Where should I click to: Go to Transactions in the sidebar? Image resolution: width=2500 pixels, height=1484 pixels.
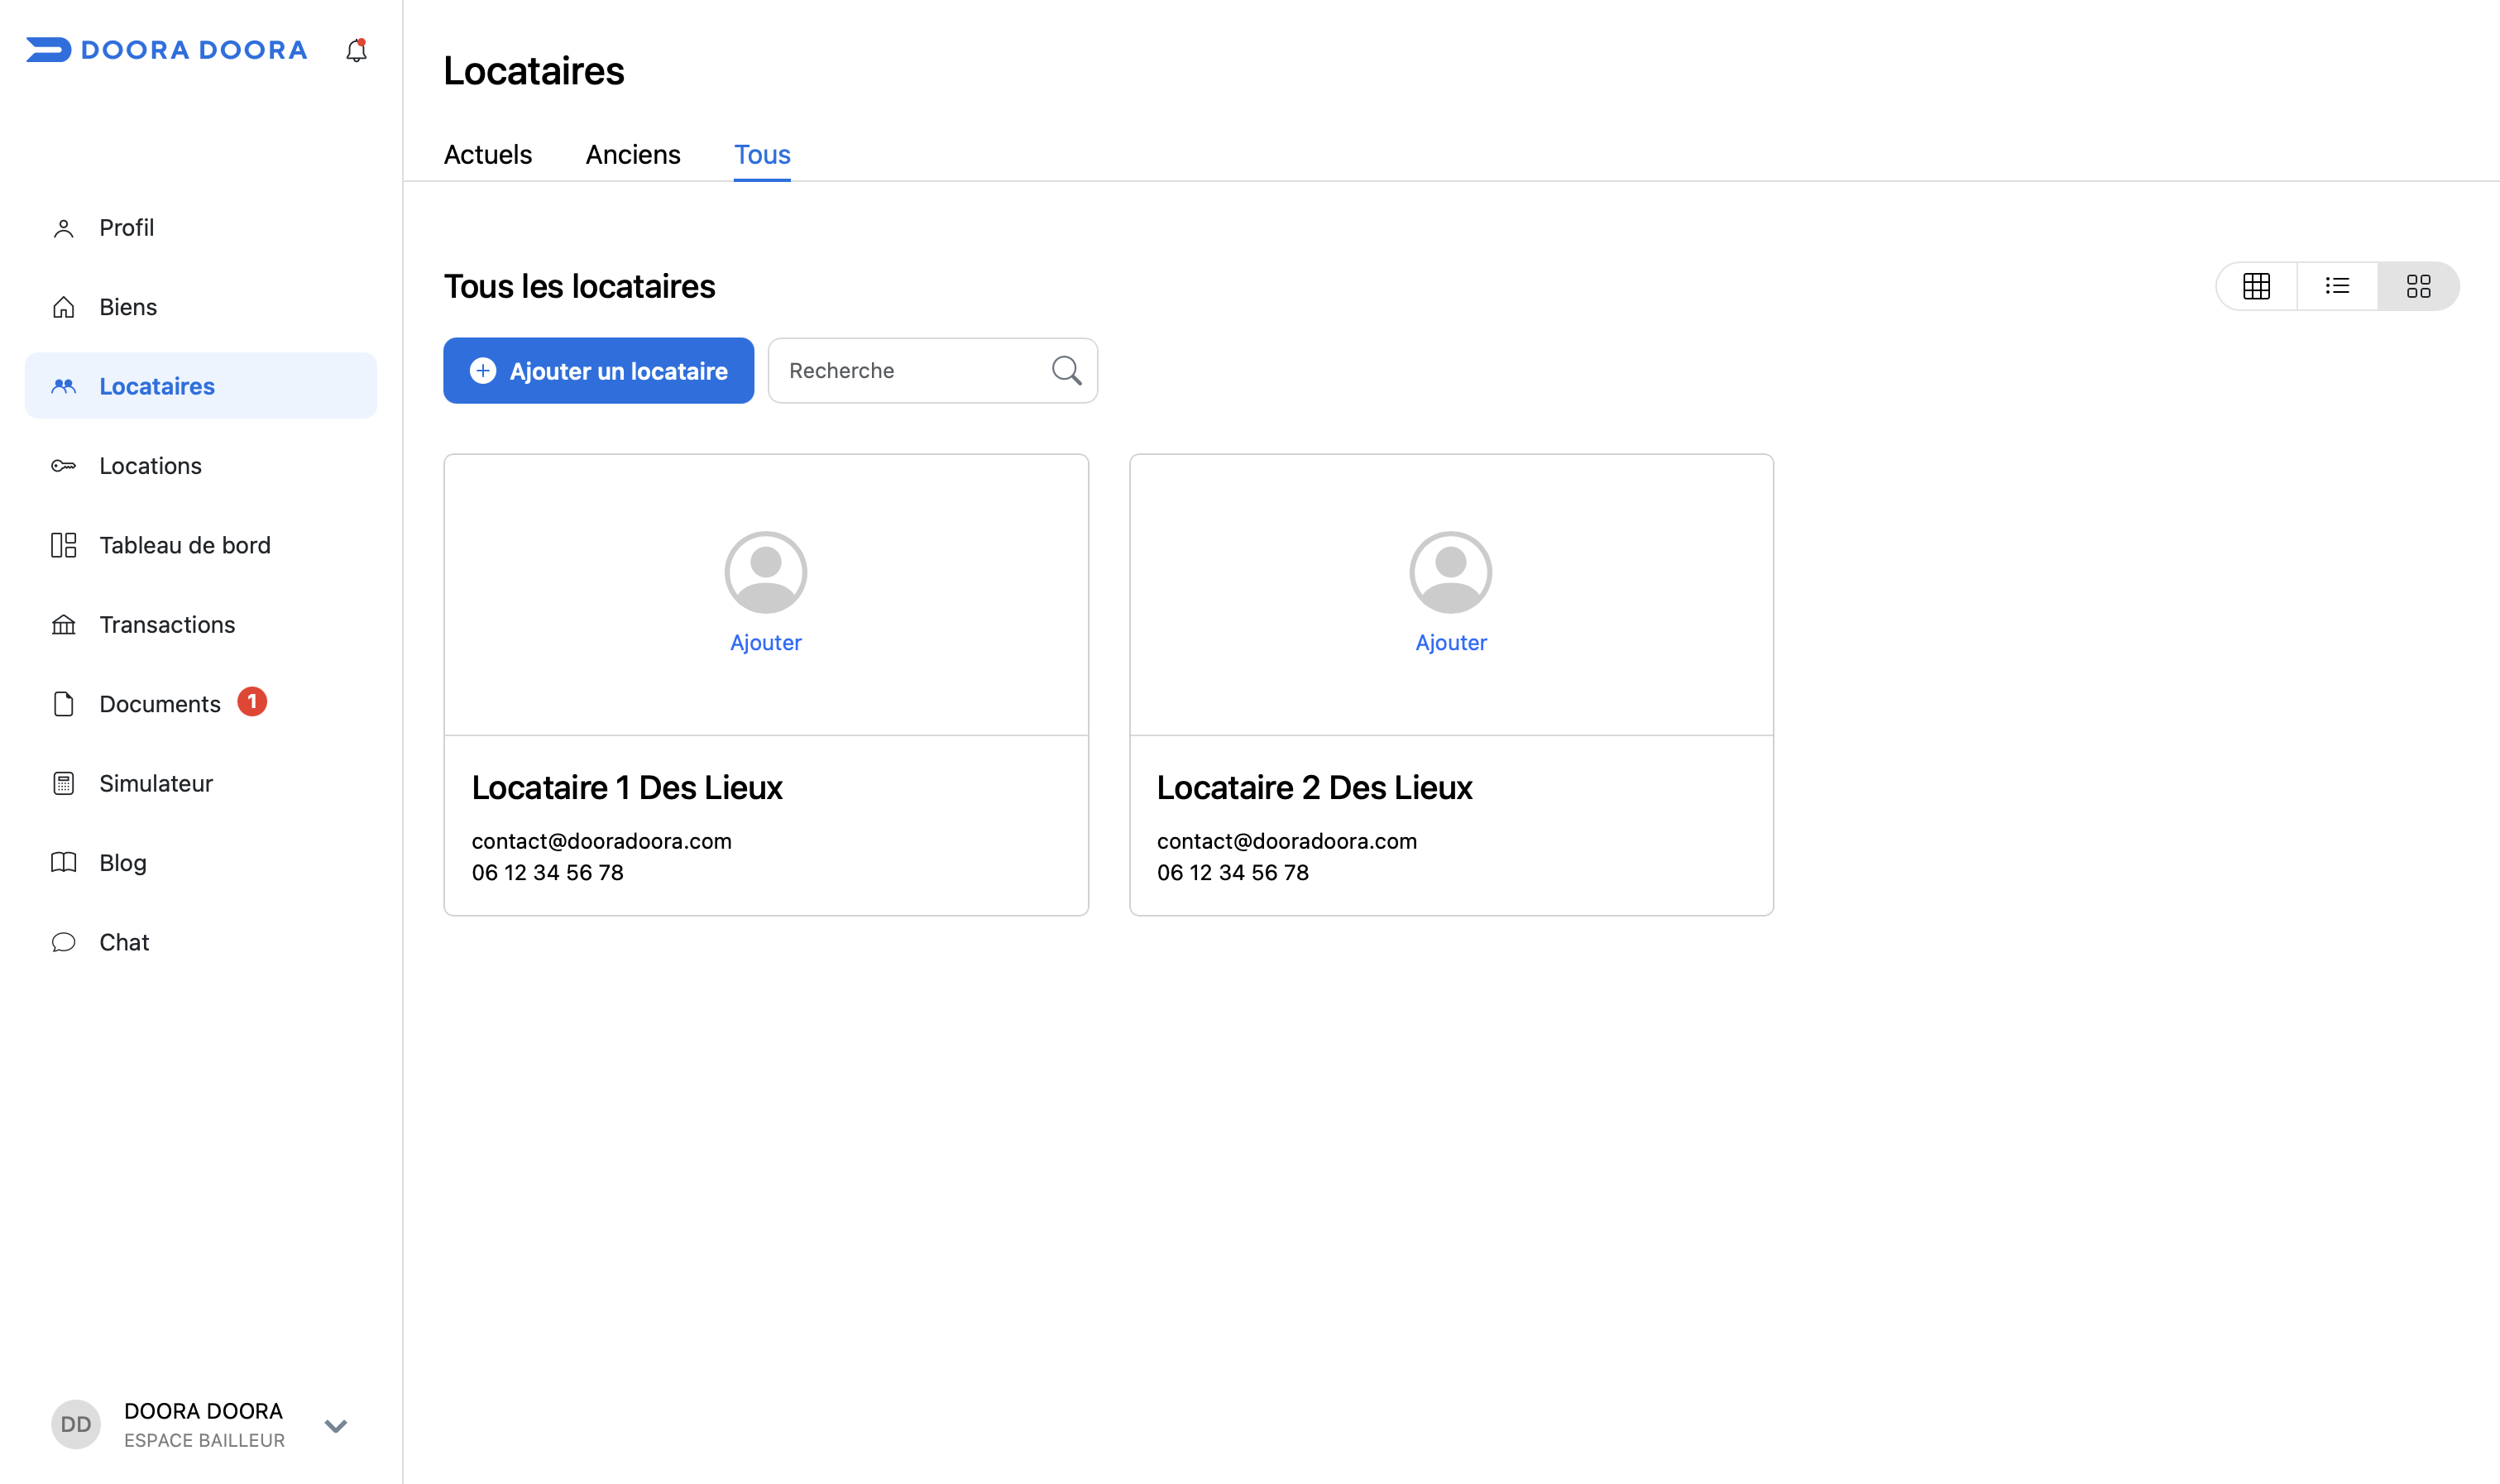click(201, 625)
